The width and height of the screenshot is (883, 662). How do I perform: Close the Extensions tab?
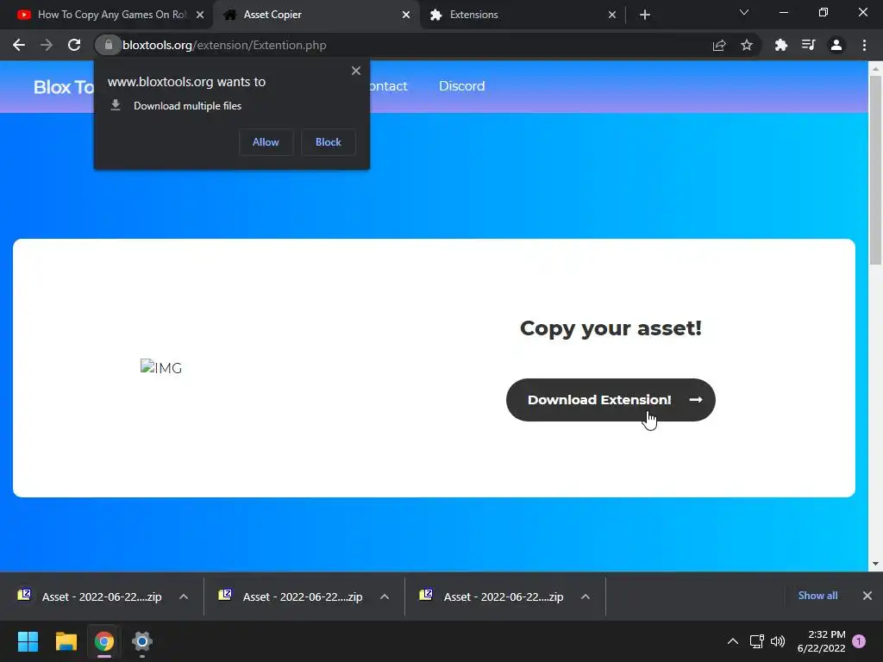tap(612, 15)
